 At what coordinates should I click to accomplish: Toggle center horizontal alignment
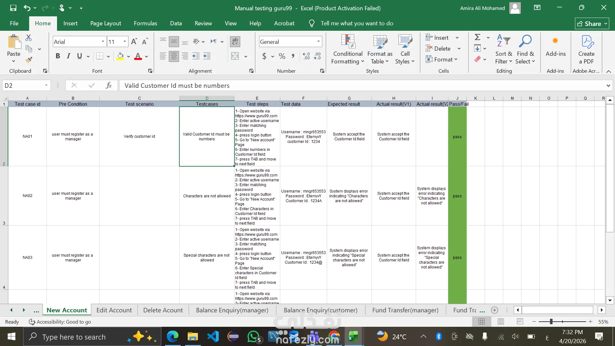click(x=174, y=56)
